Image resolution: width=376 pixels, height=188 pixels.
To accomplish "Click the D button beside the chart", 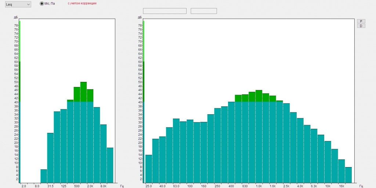I will 361,26.
